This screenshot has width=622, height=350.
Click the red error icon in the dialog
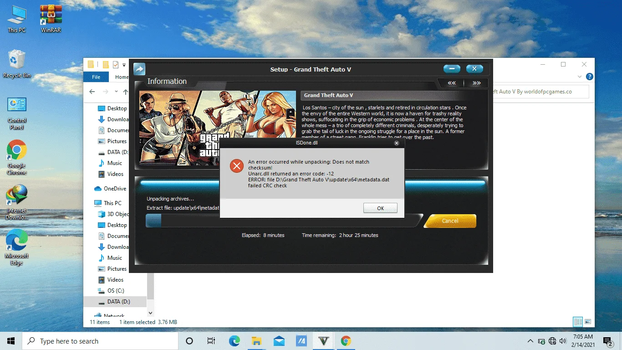point(236,166)
